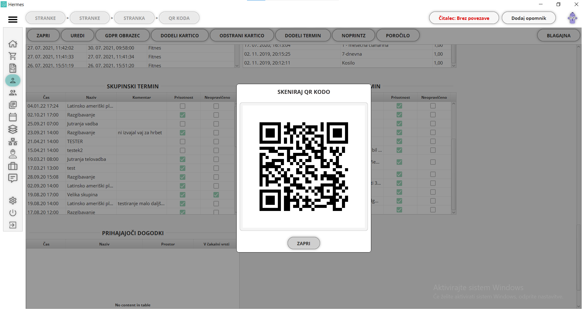Toggle Prisotnost for TESTER row
This screenshot has height=314, width=585.
point(183,142)
